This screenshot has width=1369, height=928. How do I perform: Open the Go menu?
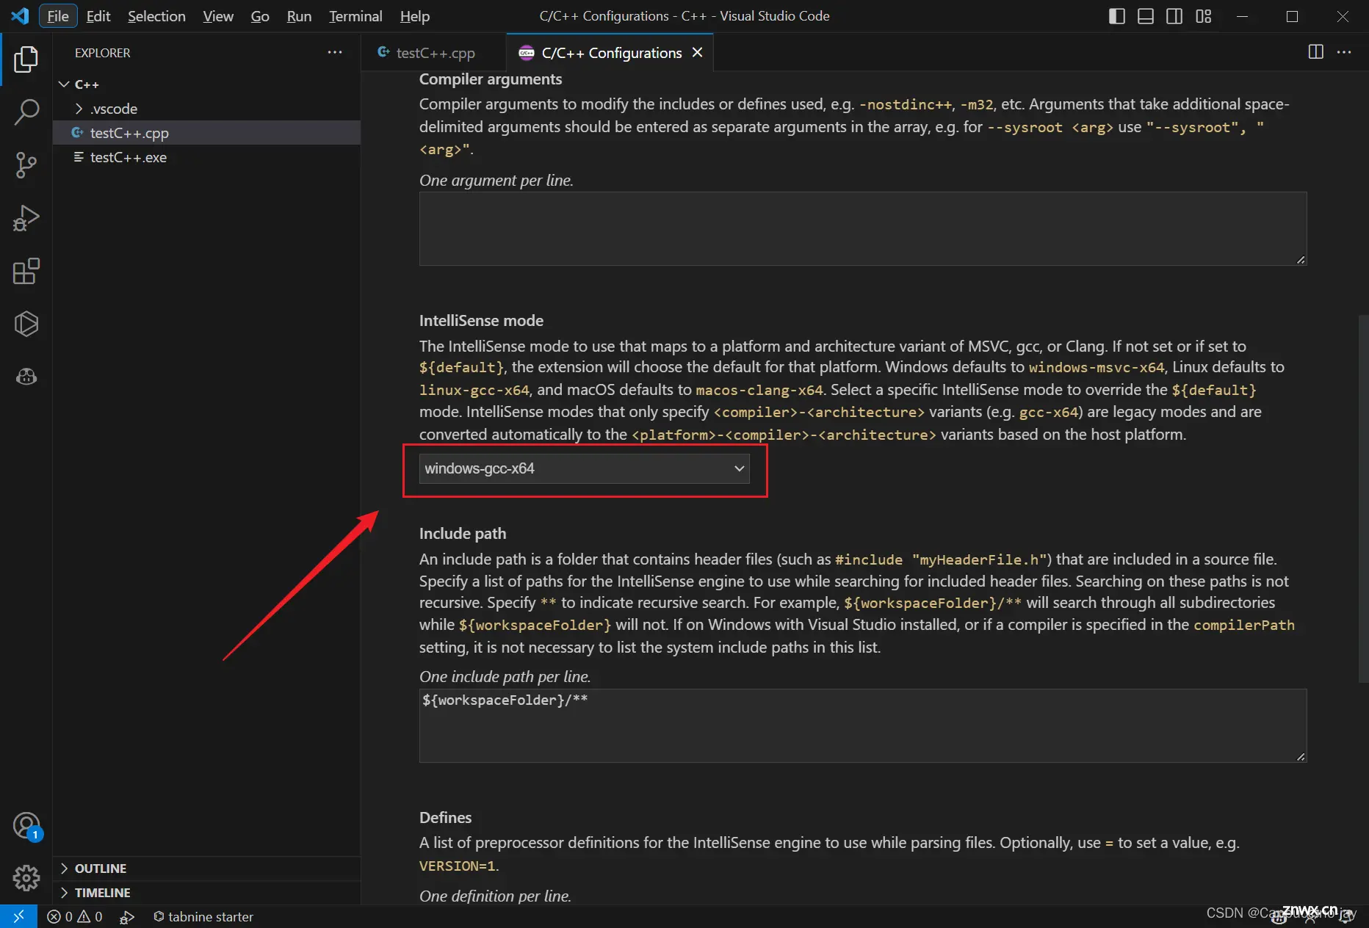tap(260, 16)
